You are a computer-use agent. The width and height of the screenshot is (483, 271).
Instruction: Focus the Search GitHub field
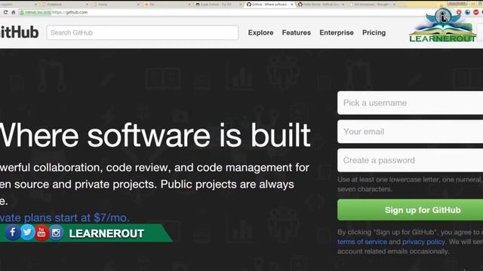143,32
